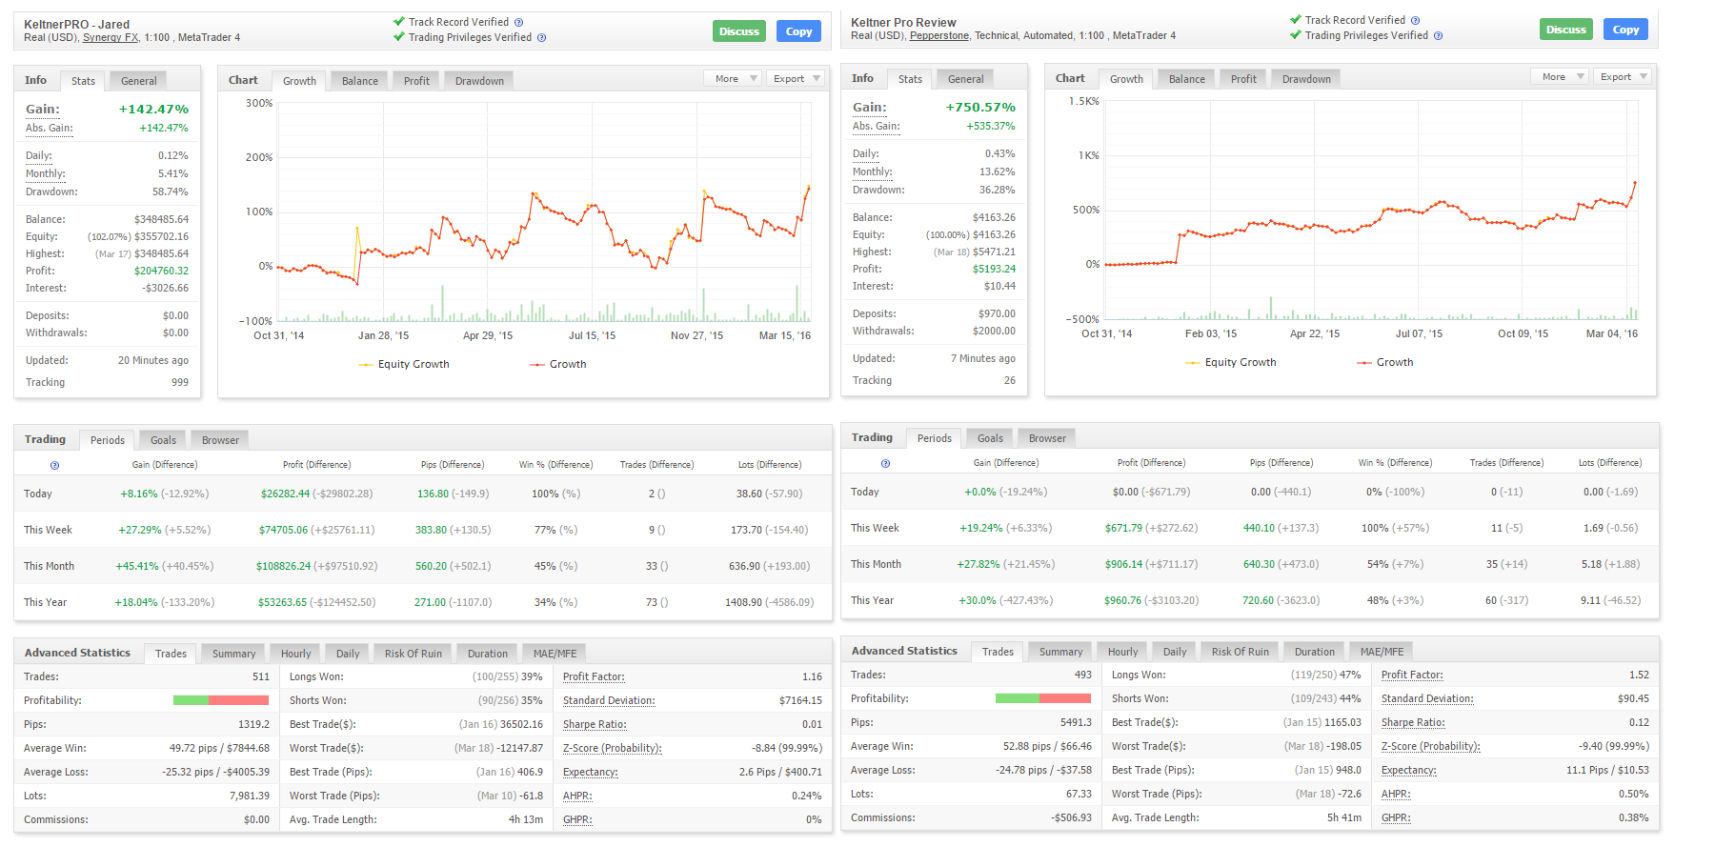Open Periods tab in Keltner Pro Review Trading section
The width and height of the screenshot is (1715, 847).
point(935,438)
